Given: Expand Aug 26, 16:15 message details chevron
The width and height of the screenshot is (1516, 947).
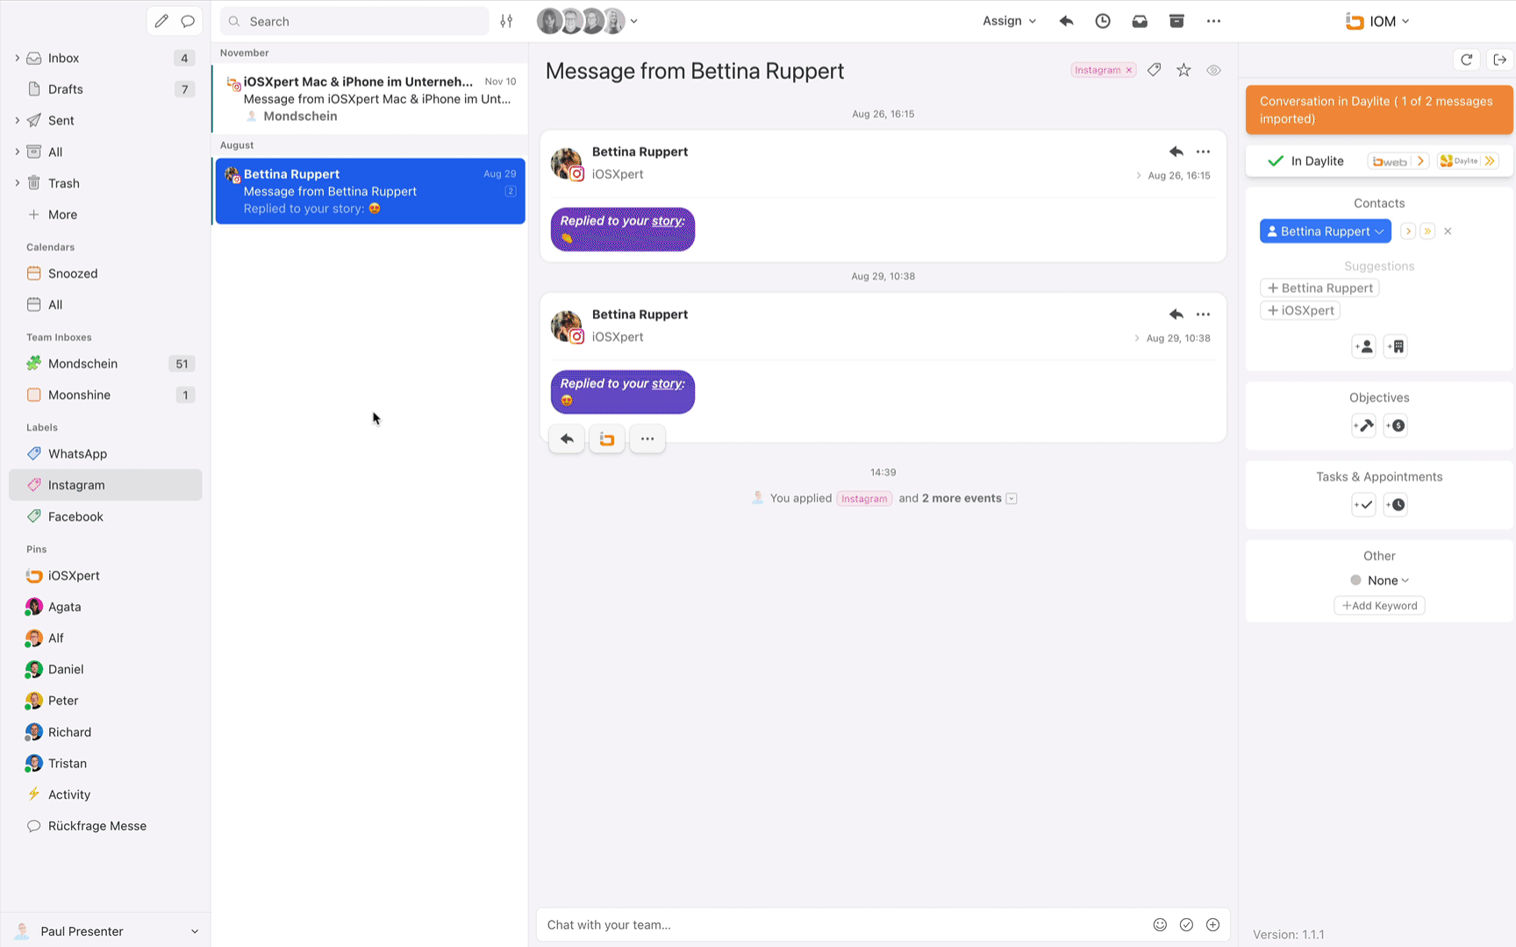Looking at the screenshot, I should coord(1139,175).
